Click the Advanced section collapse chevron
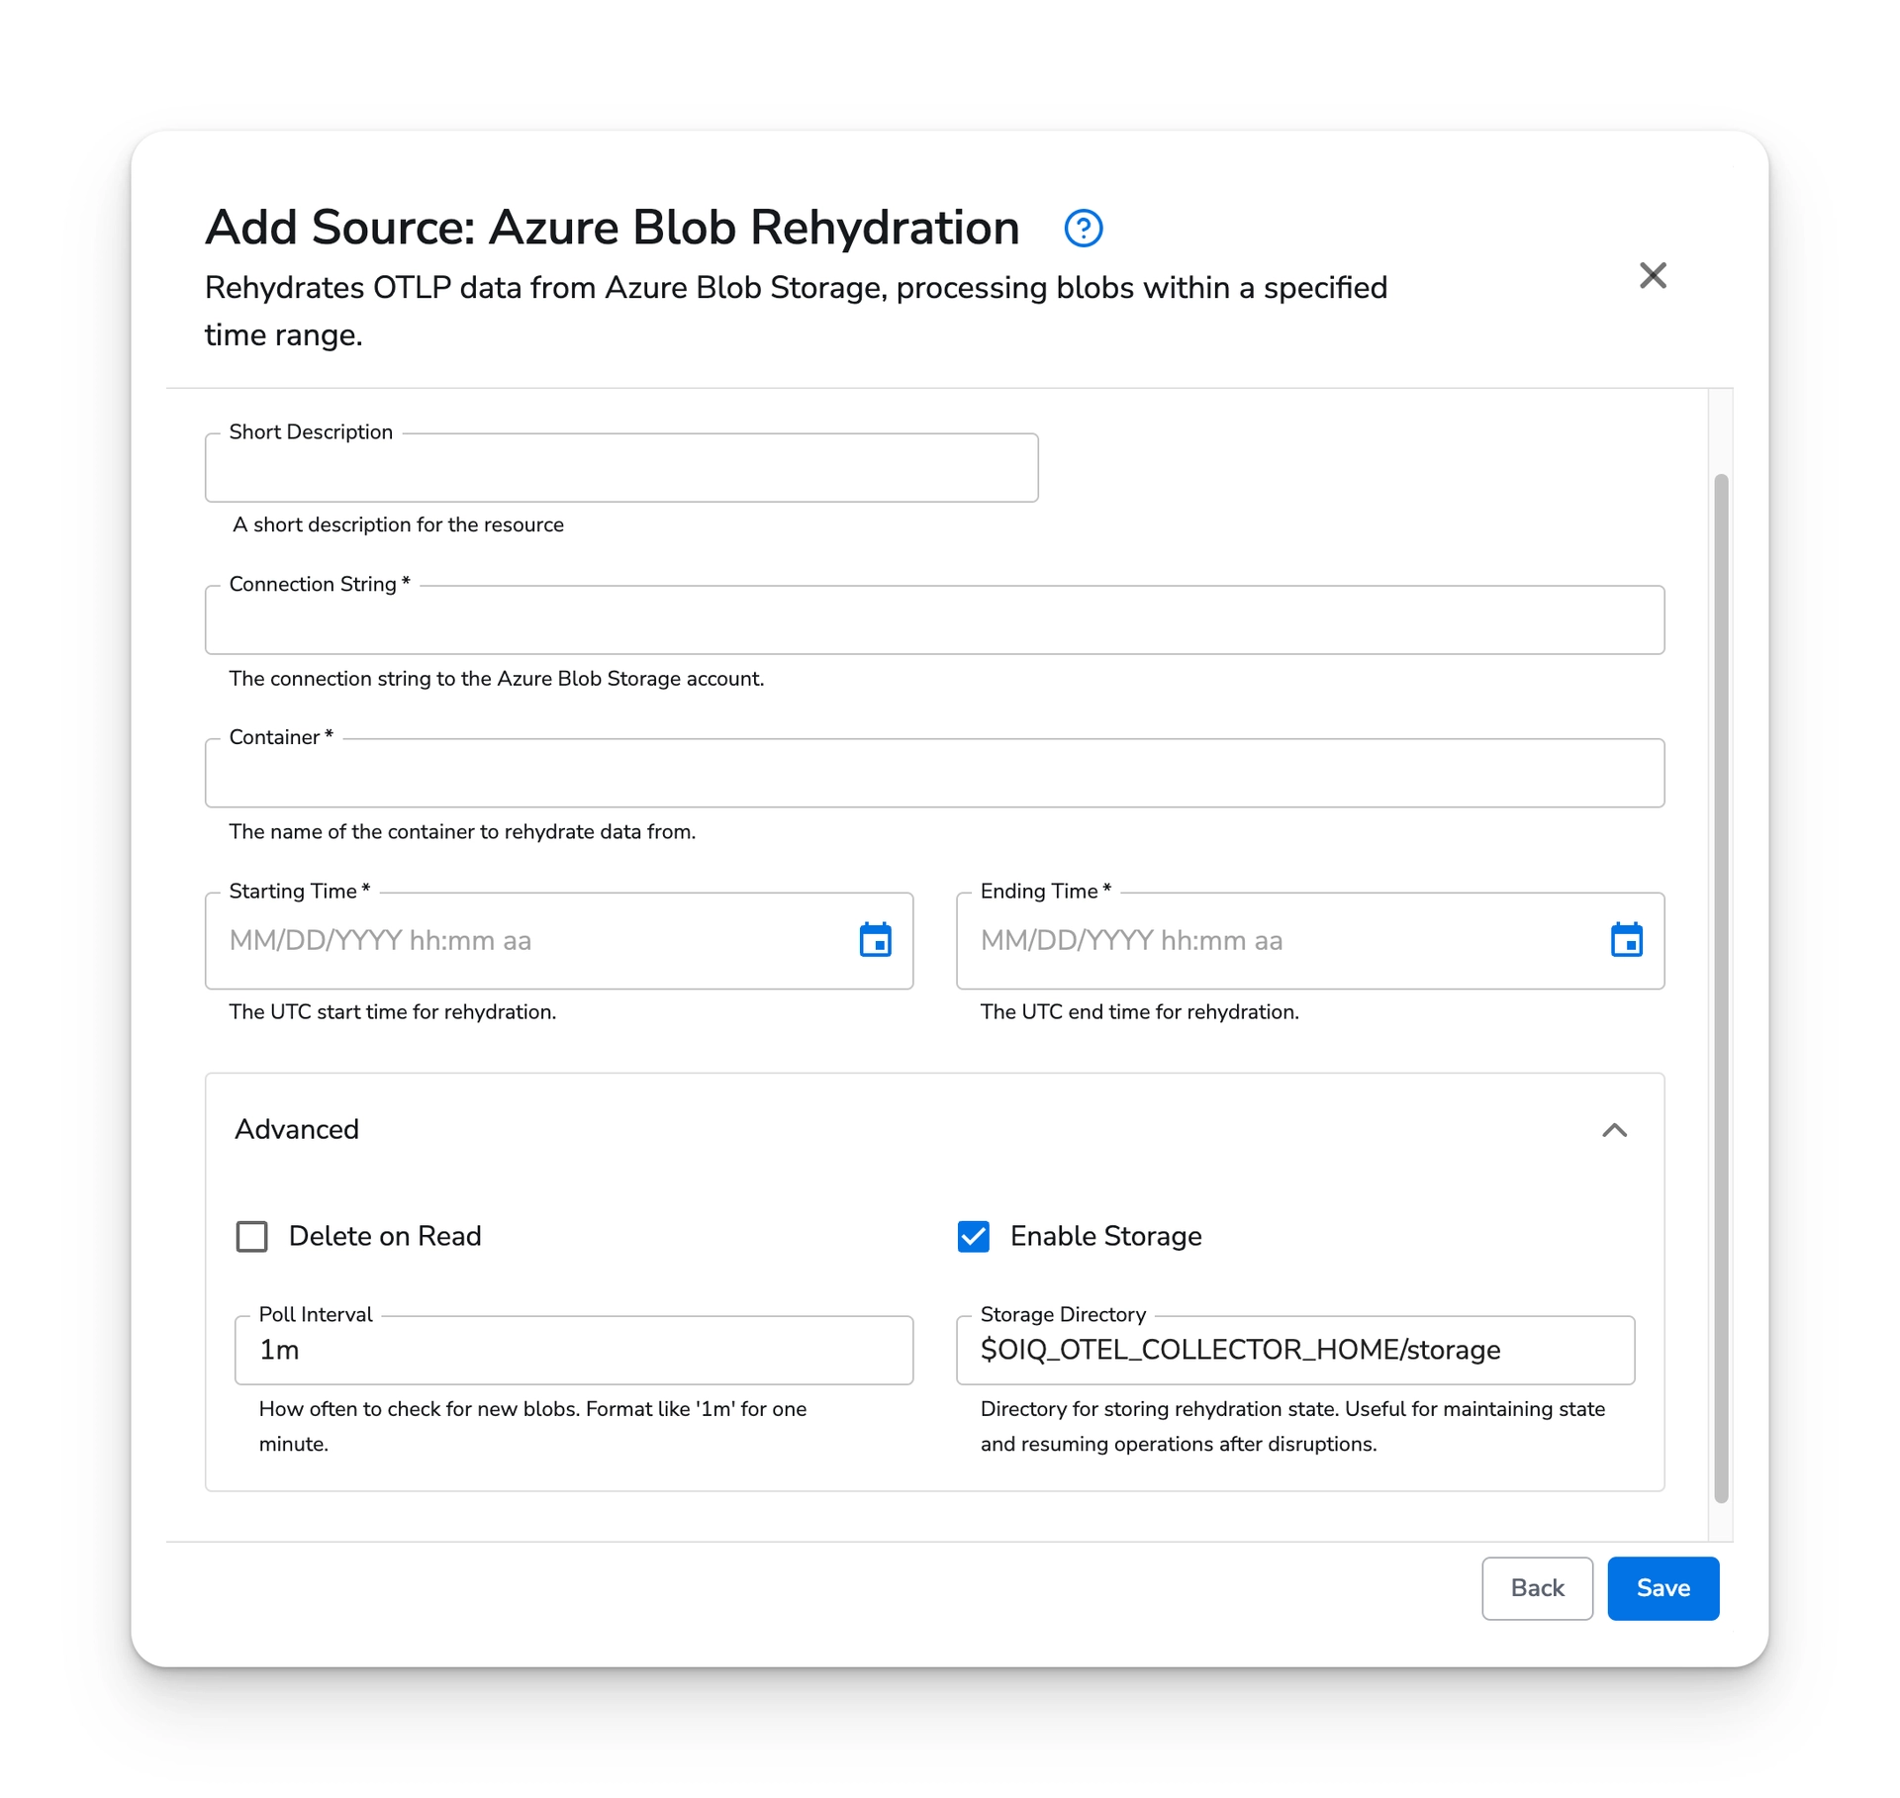Image resolution: width=1900 pixels, height=1798 pixels. pos(1615,1130)
